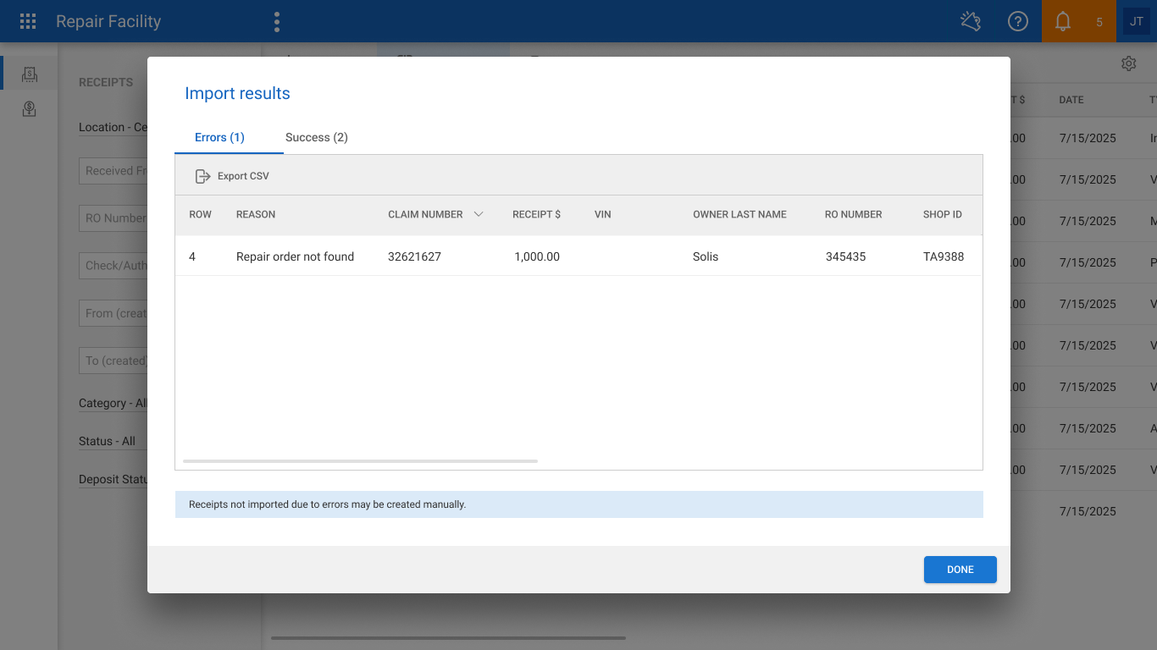Viewport: 1157px width, 650px height.
Task: Switch to the Success (2) tab
Action: coord(317,137)
